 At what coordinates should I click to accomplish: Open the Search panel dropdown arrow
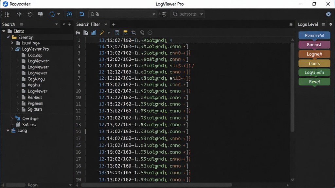pos(56,24)
